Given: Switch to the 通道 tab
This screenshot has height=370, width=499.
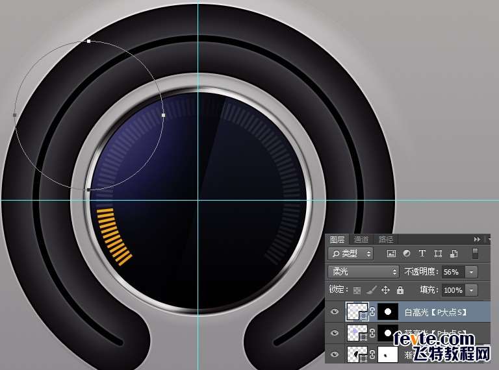Looking at the screenshot, I should (361, 239).
